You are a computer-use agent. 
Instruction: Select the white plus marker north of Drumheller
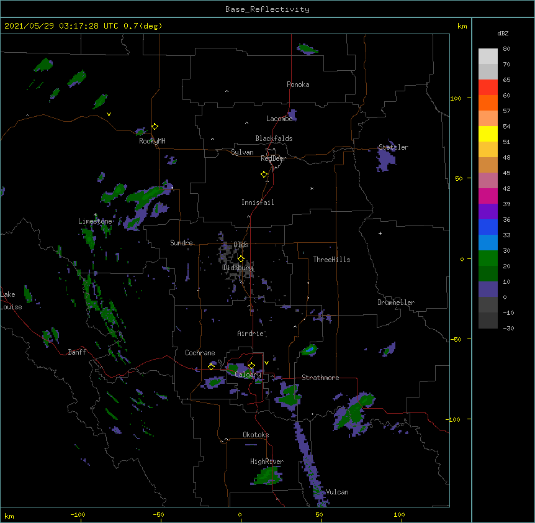click(x=380, y=233)
